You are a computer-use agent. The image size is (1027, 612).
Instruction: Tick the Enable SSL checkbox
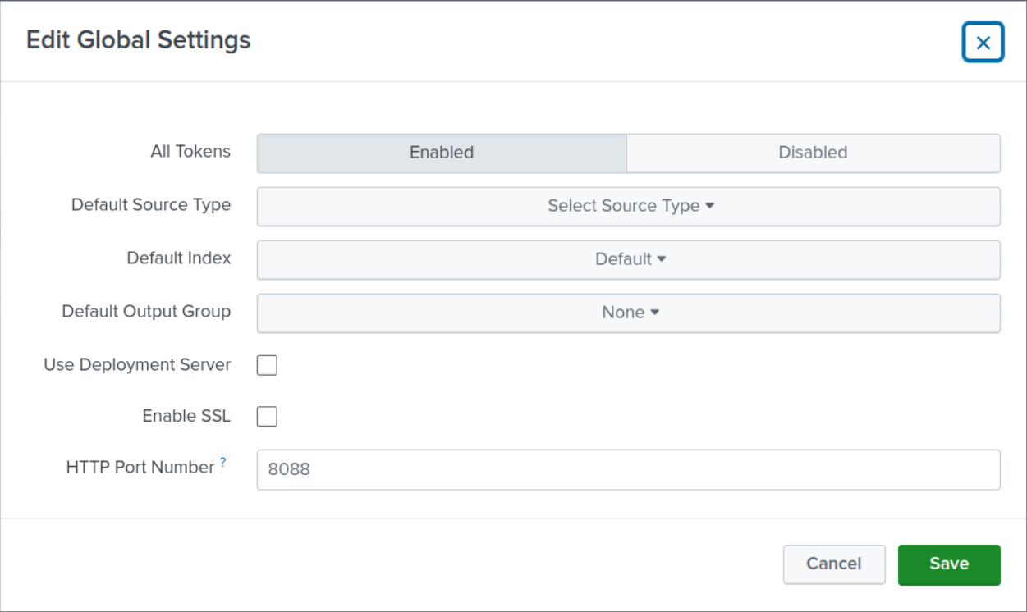coord(267,417)
